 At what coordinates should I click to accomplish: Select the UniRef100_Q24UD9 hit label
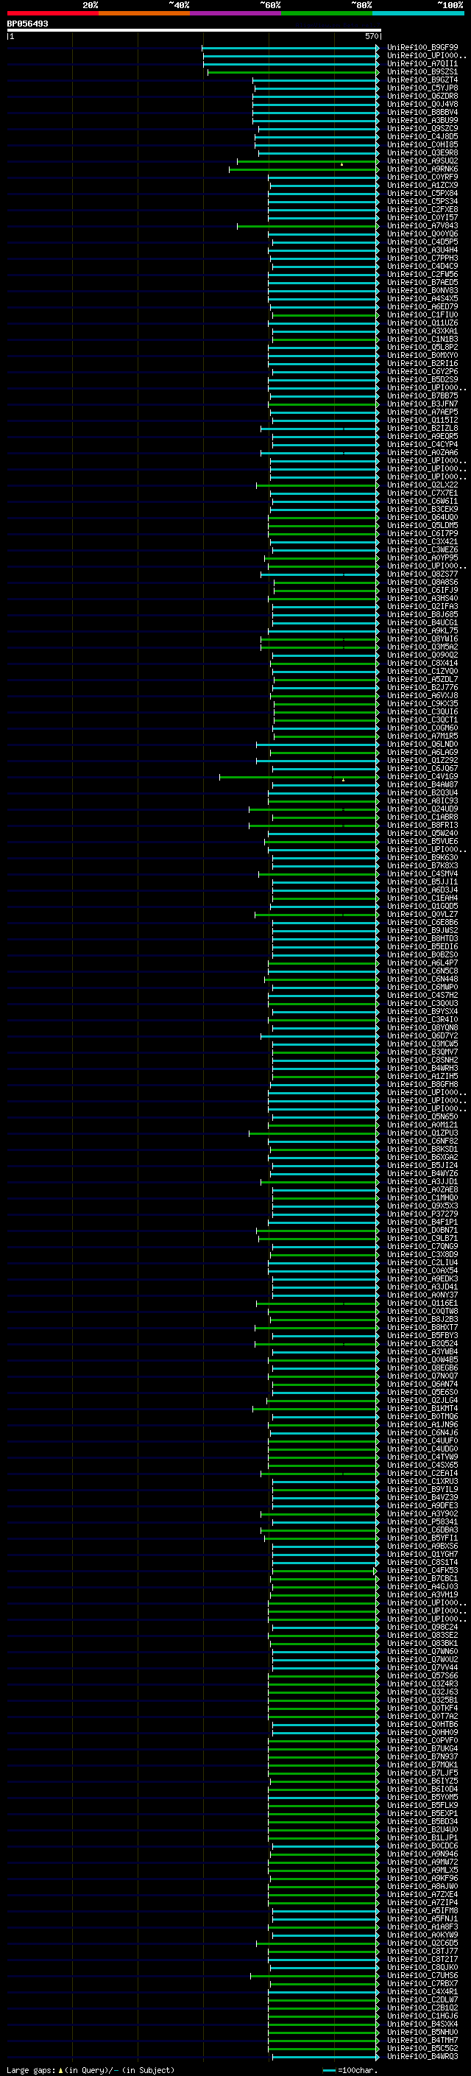click(x=422, y=809)
